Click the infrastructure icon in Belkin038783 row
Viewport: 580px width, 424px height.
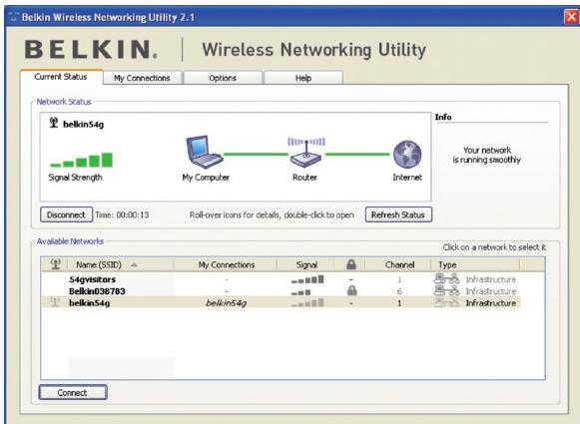(447, 290)
